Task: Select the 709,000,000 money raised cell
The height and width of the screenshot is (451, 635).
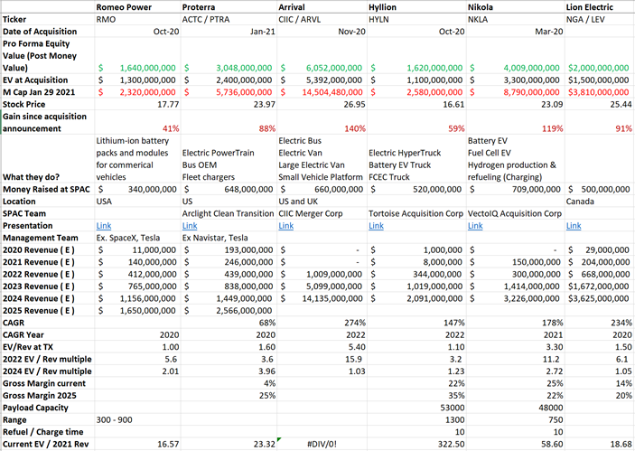Action: pos(515,189)
